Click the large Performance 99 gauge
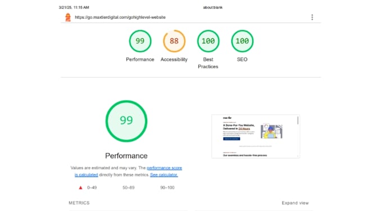Screen dimensions: 382x211 pos(126,121)
